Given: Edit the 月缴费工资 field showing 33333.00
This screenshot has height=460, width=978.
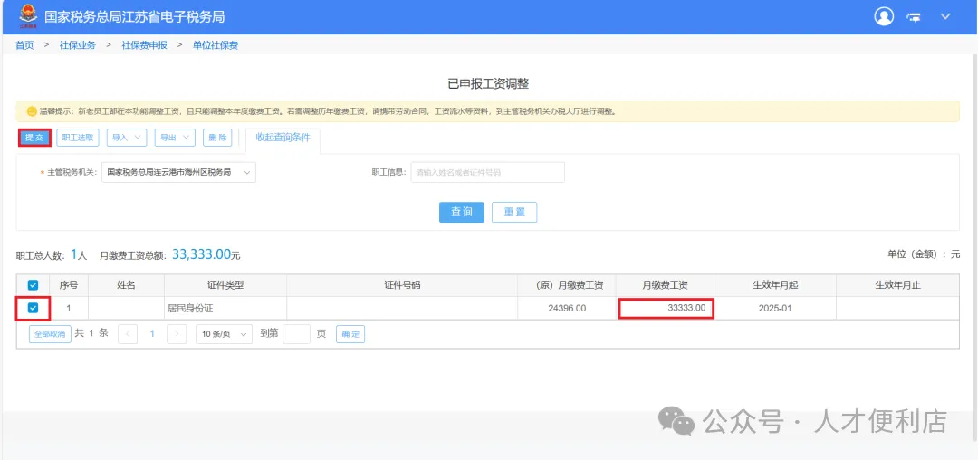Looking at the screenshot, I should [666, 308].
